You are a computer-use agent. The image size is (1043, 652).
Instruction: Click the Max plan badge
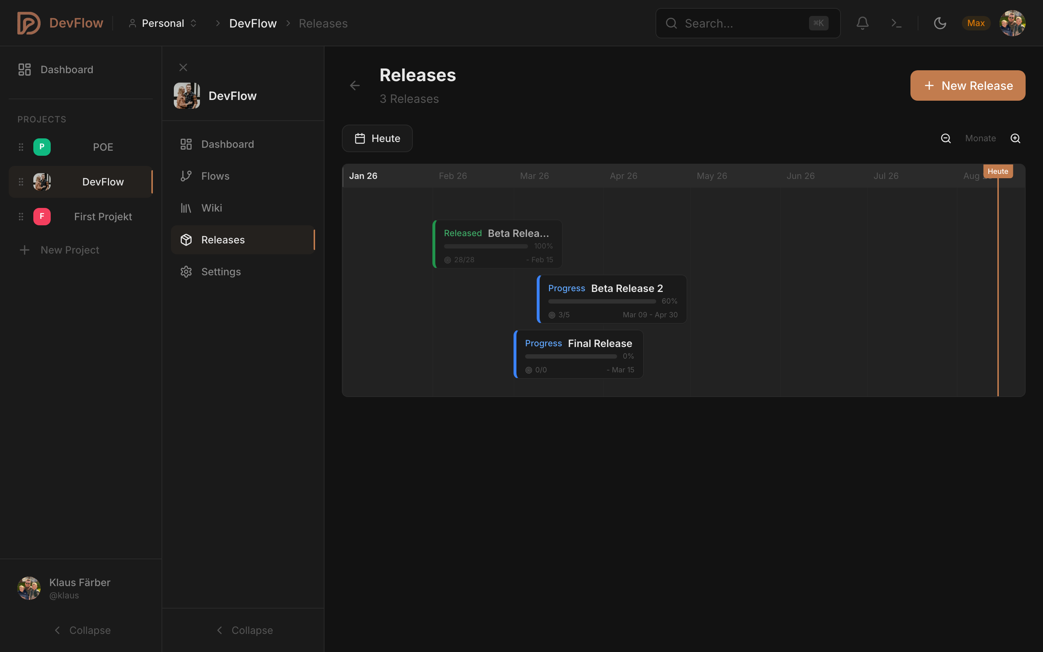pyautogui.click(x=976, y=23)
